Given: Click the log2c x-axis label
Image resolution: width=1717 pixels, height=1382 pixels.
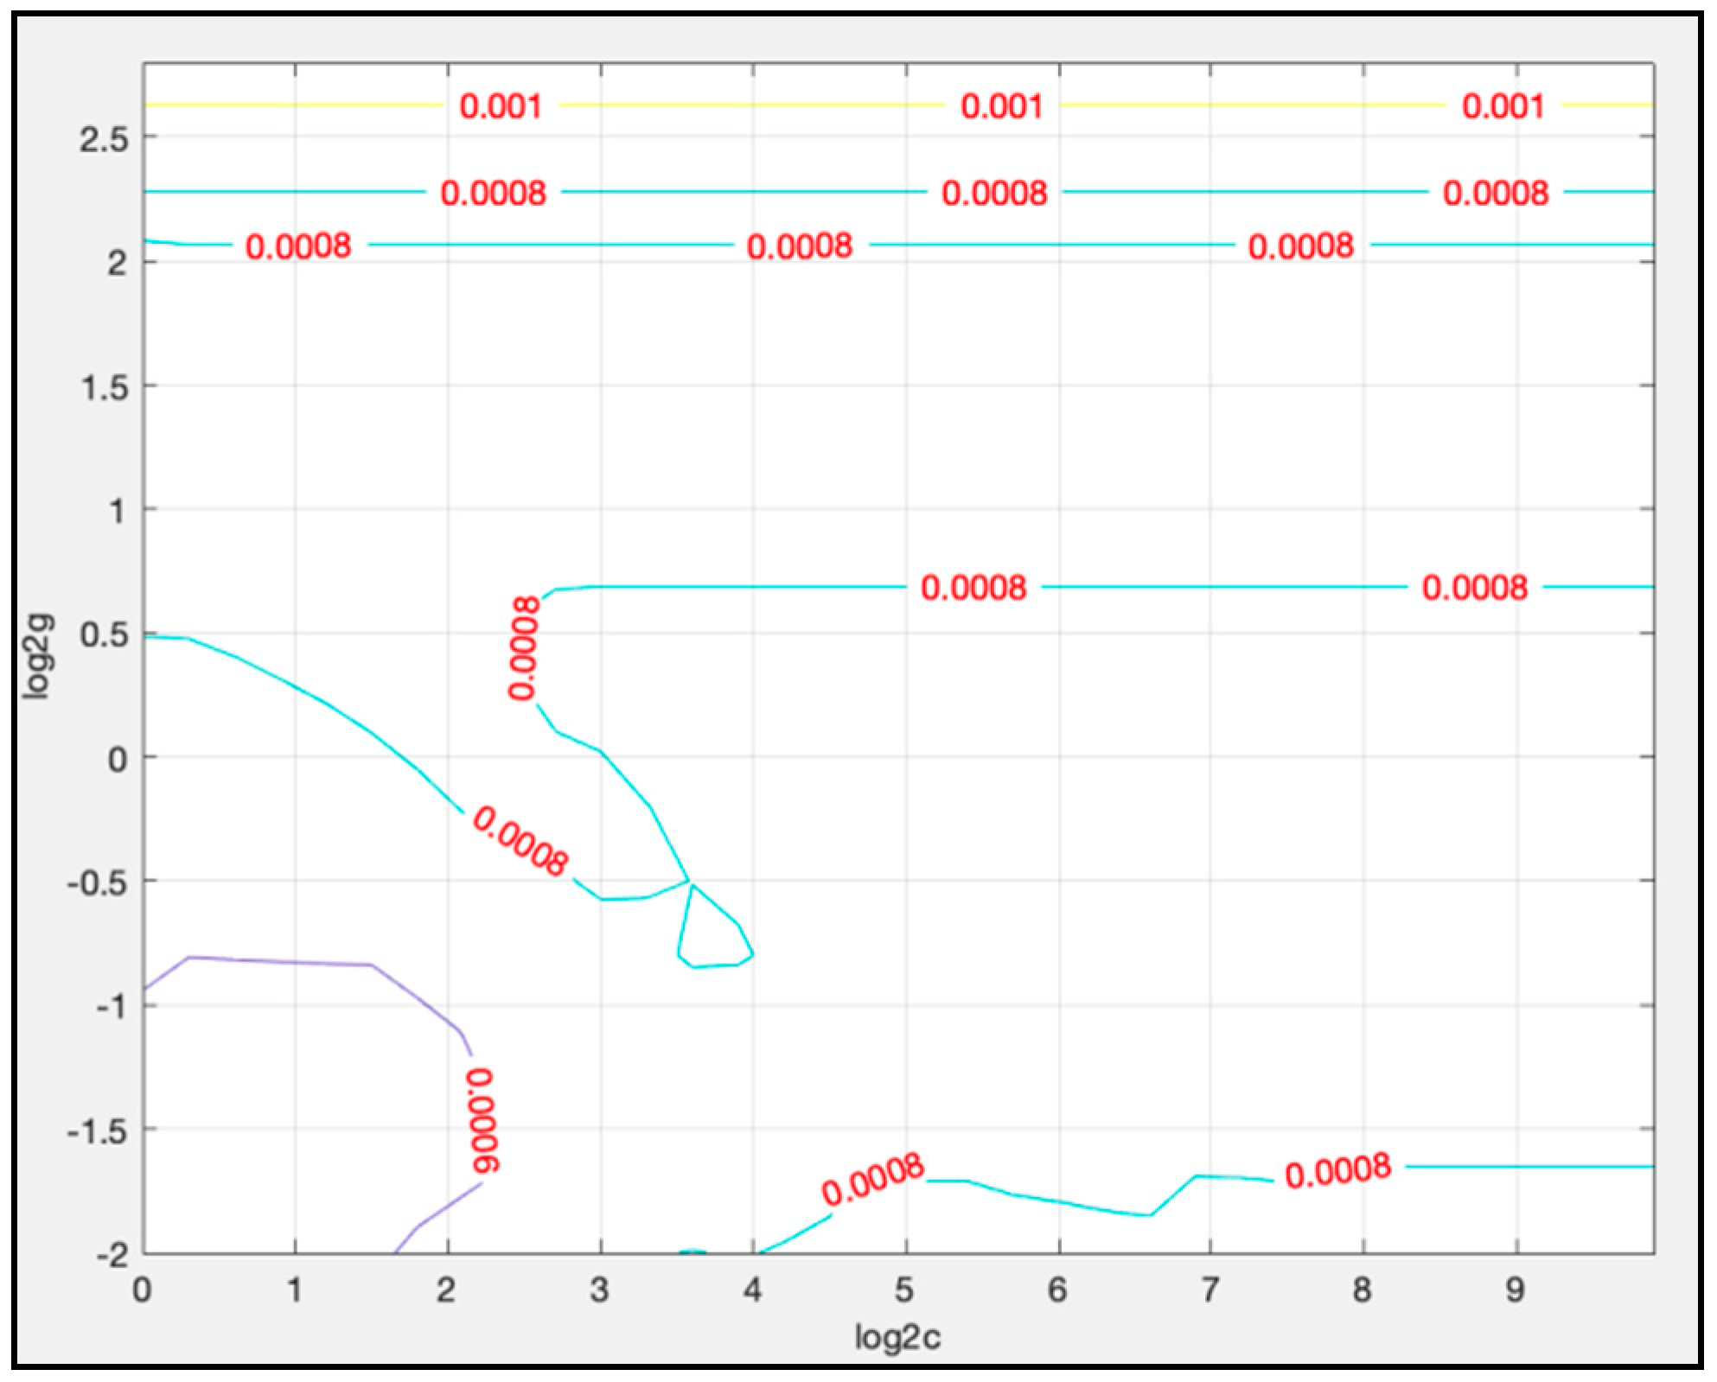Looking at the screenshot, I should coord(897,1337).
